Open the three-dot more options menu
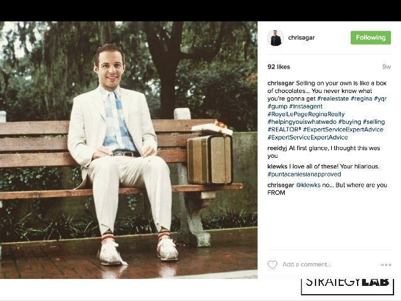The image size is (401, 301). (x=386, y=265)
